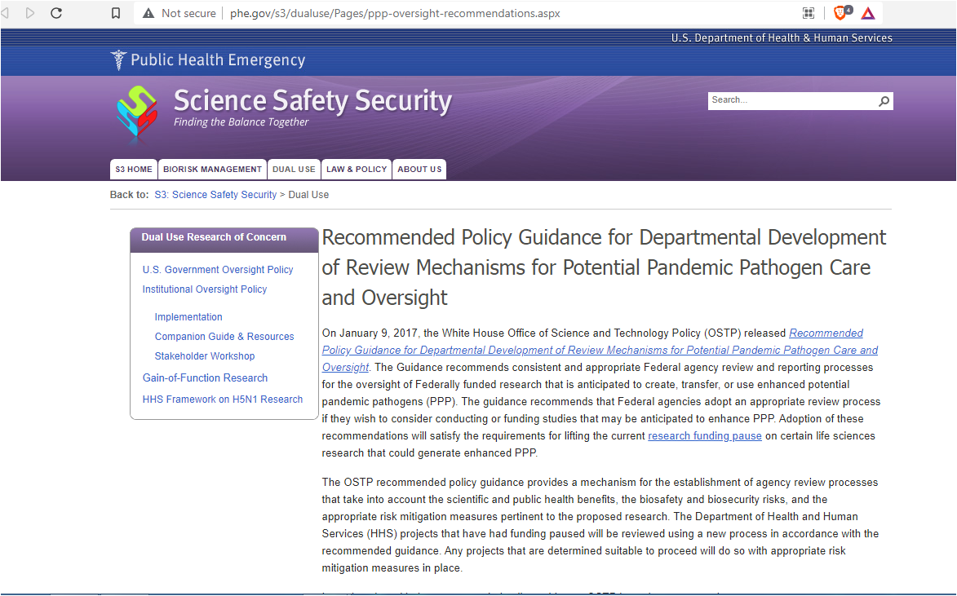Open Institutional Oversight Policy link
Viewport: 957px width, 596px height.
point(205,289)
